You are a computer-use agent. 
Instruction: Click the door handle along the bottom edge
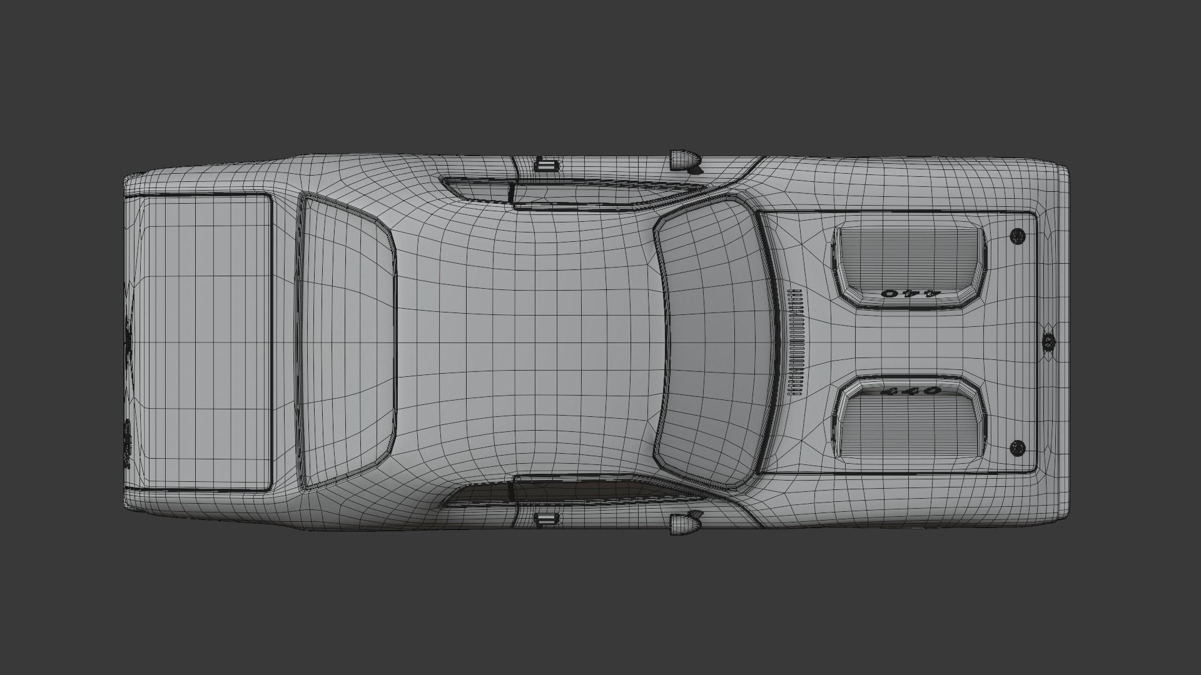coord(547,517)
